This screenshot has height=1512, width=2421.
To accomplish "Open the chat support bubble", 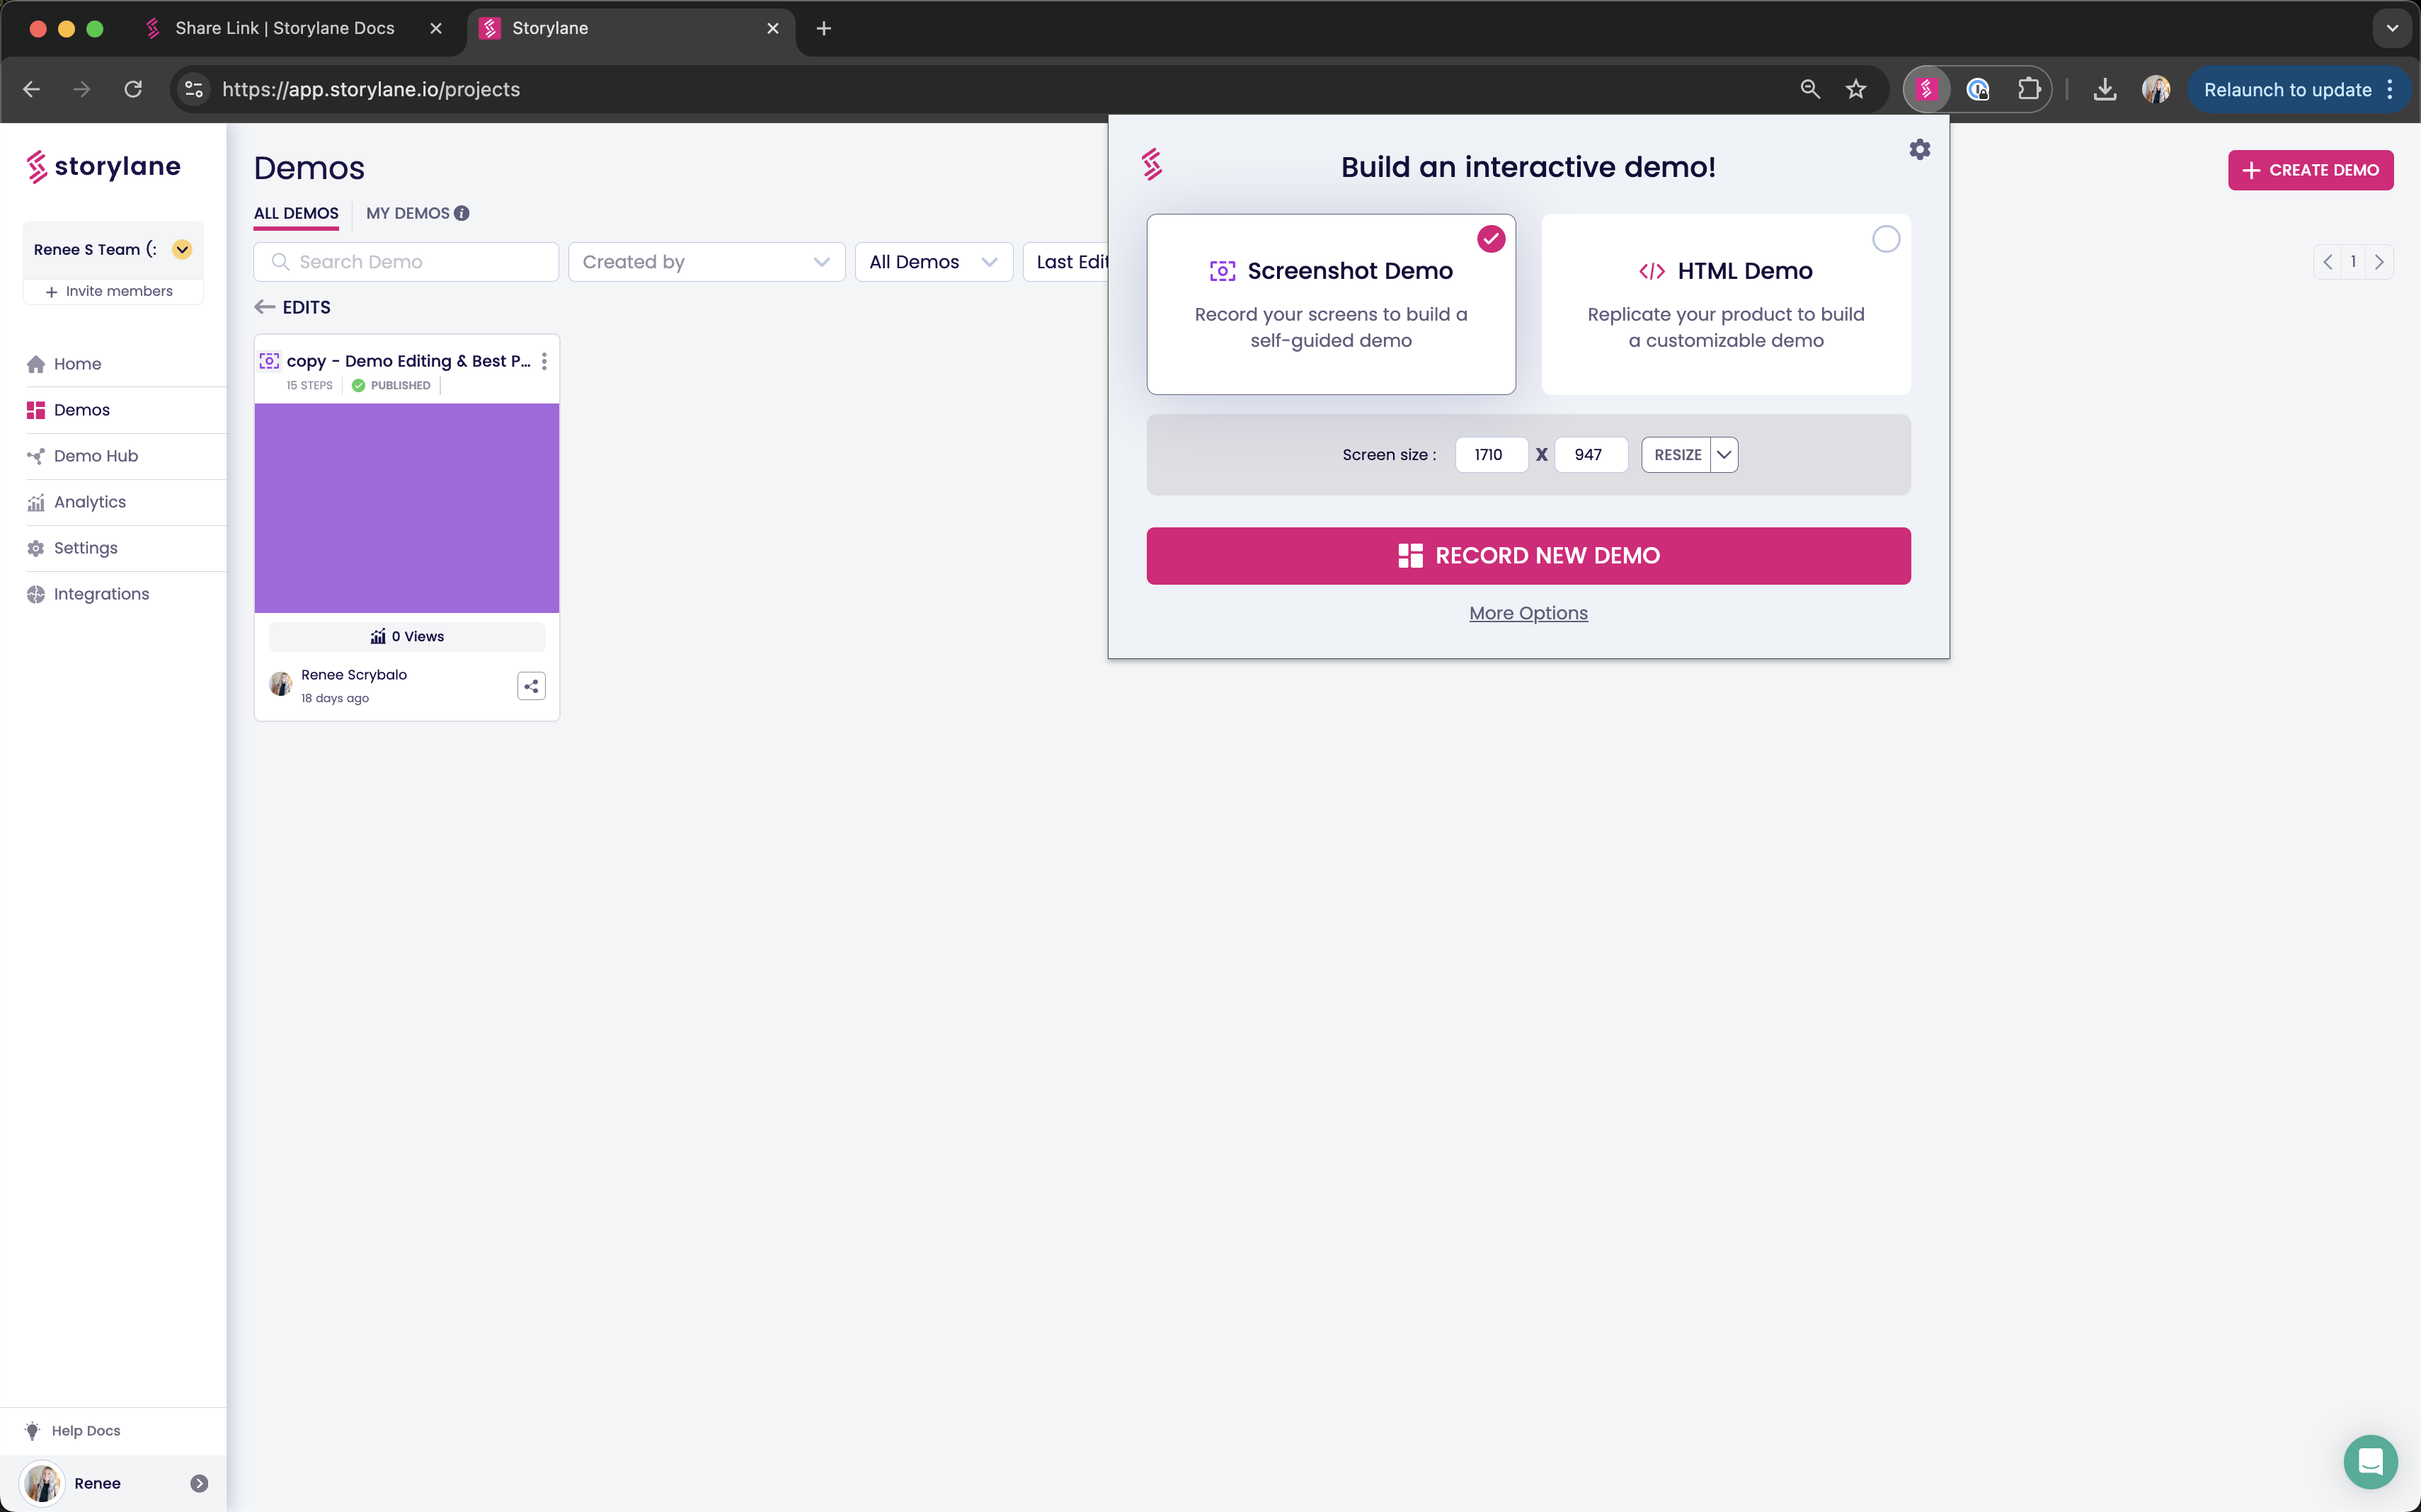I will (x=2369, y=1461).
